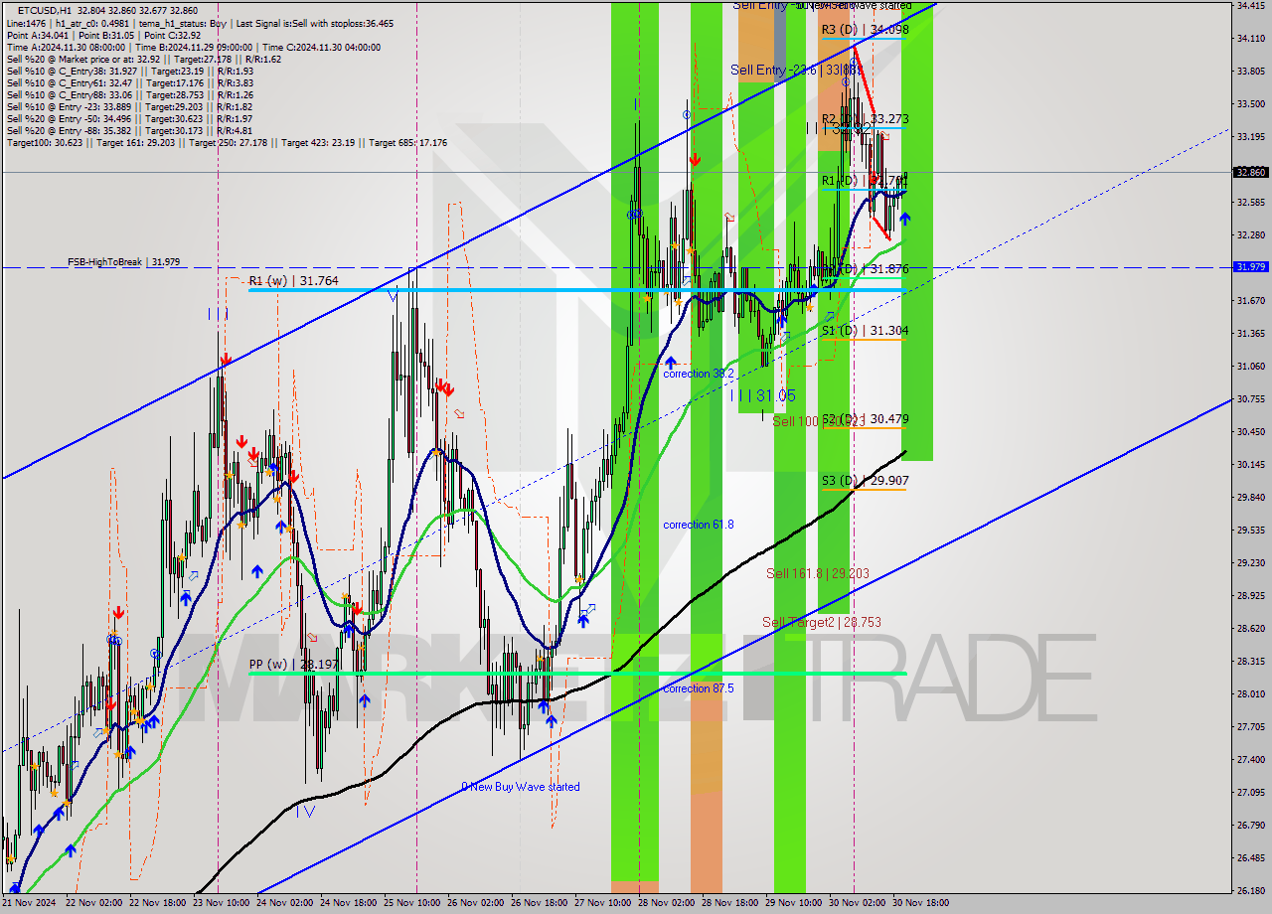Select the '0 New Buy Wave started' label

(521, 787)
